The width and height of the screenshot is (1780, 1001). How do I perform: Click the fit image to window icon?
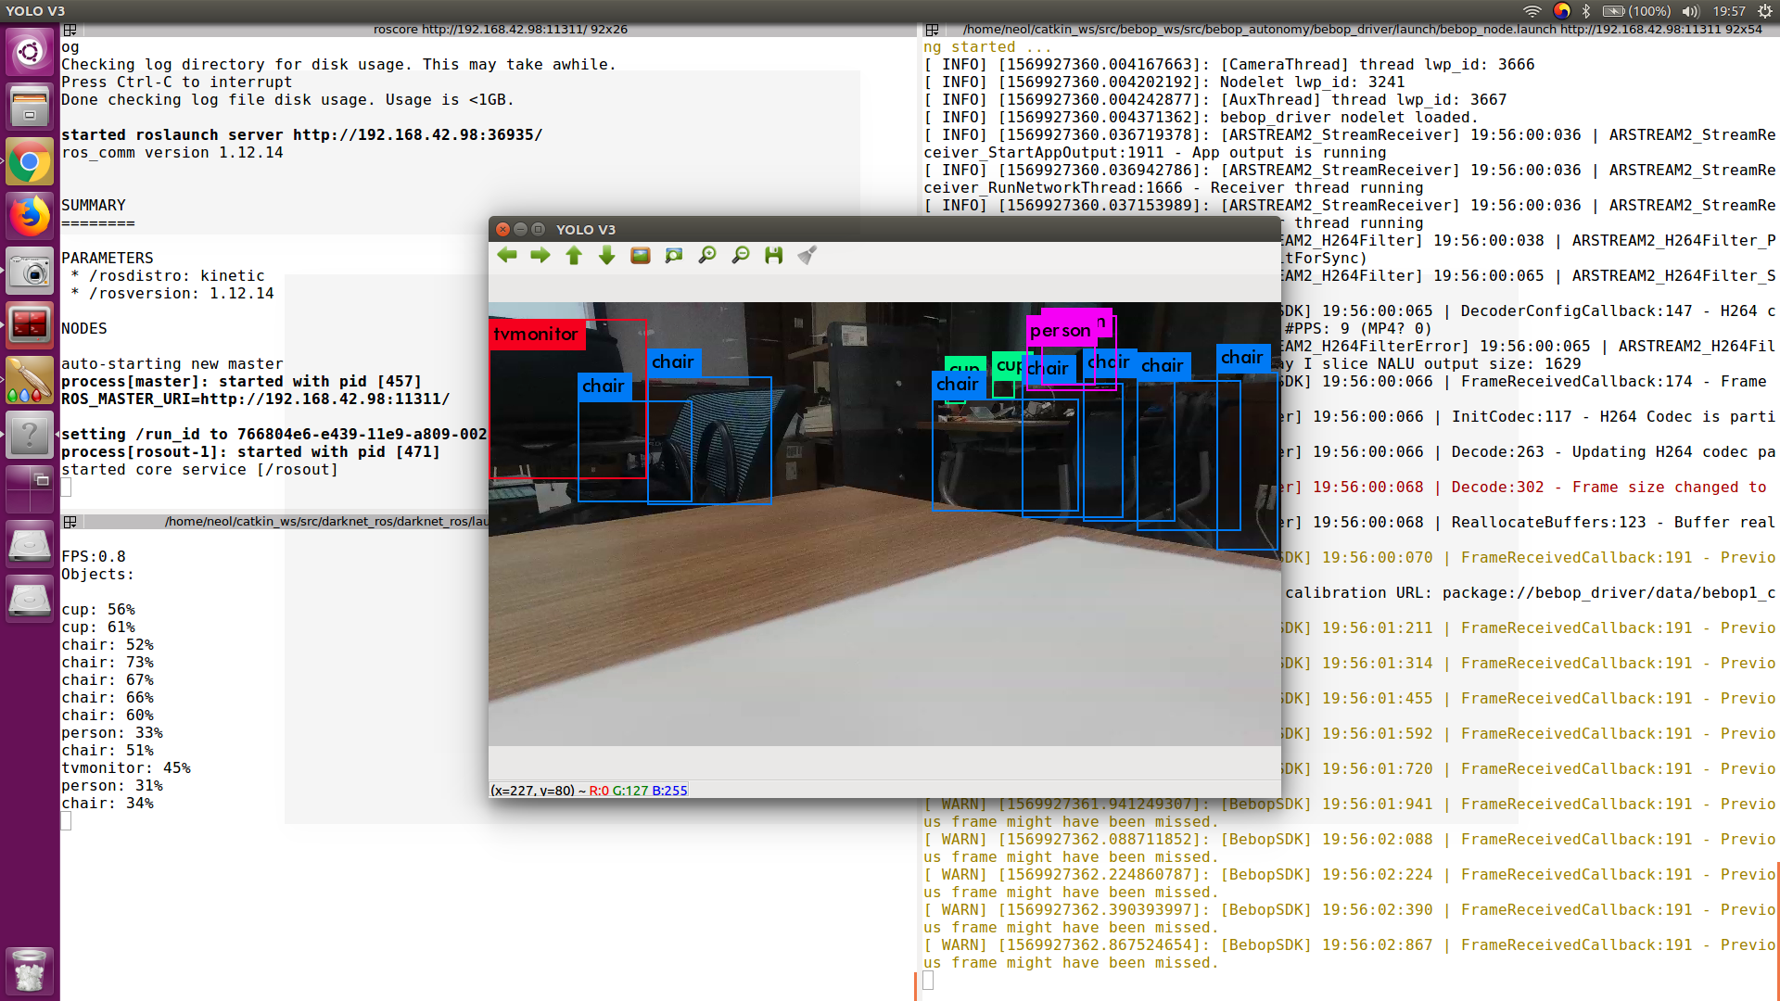(673, 255)
